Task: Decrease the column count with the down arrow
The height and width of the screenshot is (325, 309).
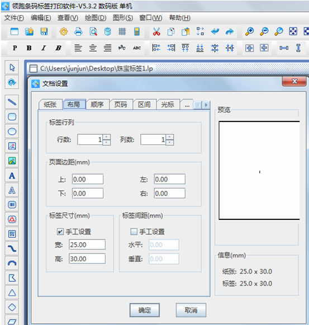Action: (170, 143)
